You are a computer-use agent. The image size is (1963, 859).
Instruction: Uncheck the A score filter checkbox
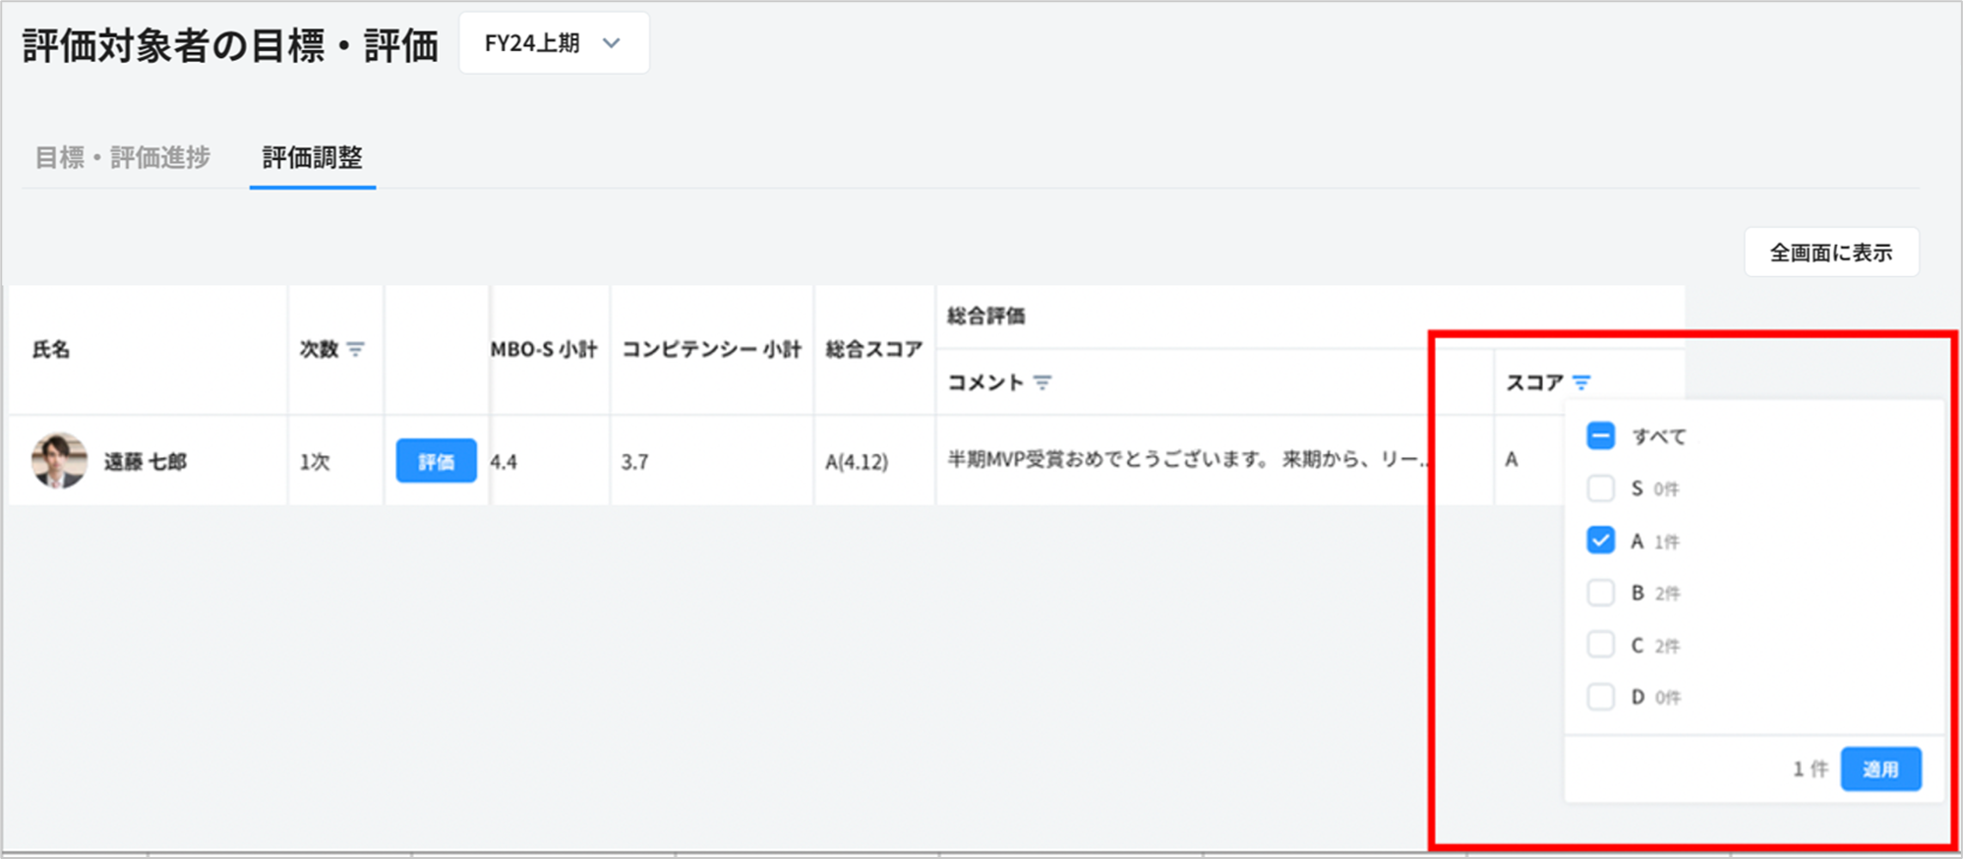(1600, 541)
